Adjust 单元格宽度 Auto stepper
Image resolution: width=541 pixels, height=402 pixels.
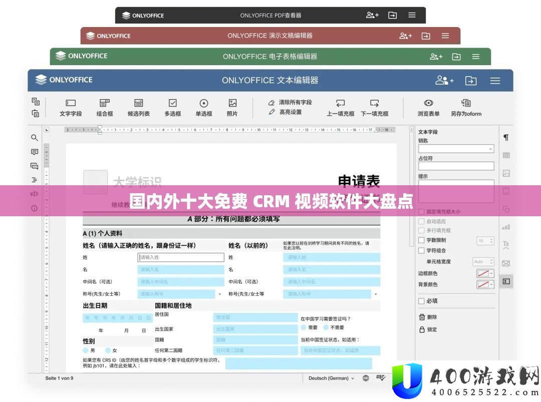pyautogui.click(x=483, y=262)
